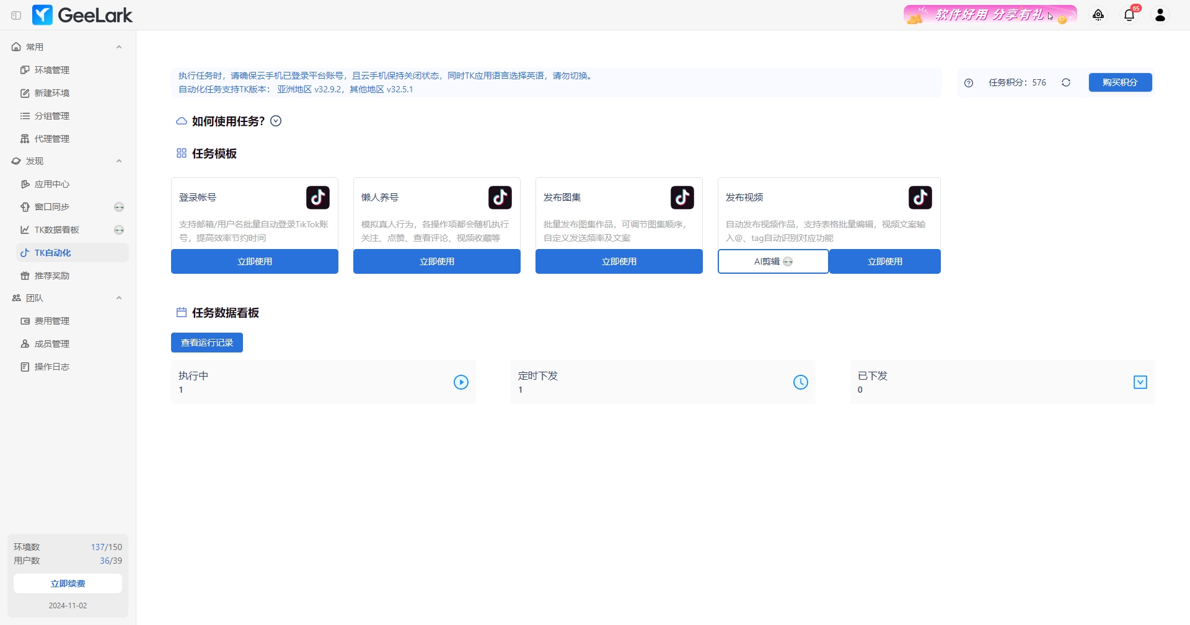This screenshot has width=1190, height=625.
Task: Open the notifications bell
Action: point(1129,15)
